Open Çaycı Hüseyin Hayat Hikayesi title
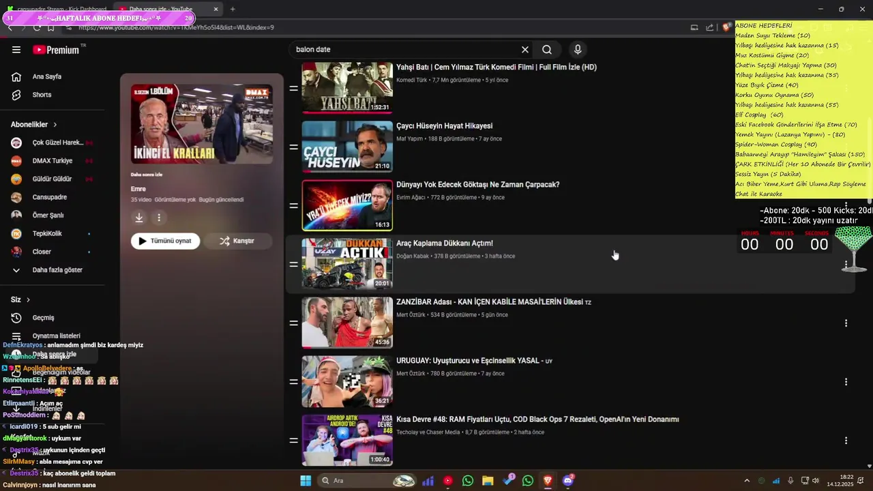This screenshot has height=491, width=873. 444,126
